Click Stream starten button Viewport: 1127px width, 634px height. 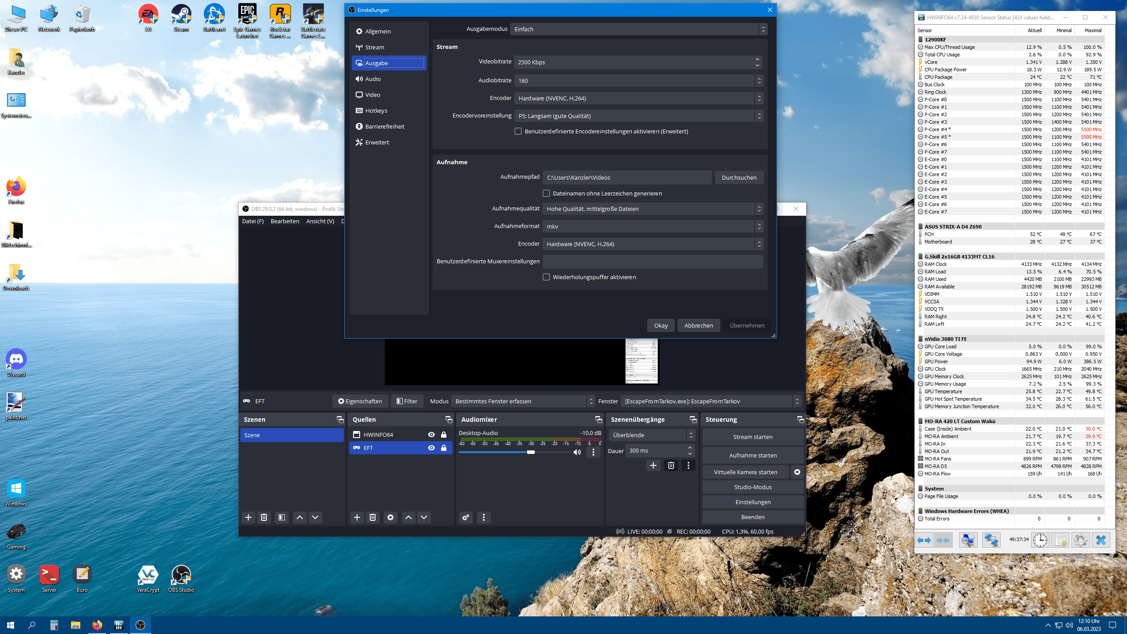click(753, 437)
